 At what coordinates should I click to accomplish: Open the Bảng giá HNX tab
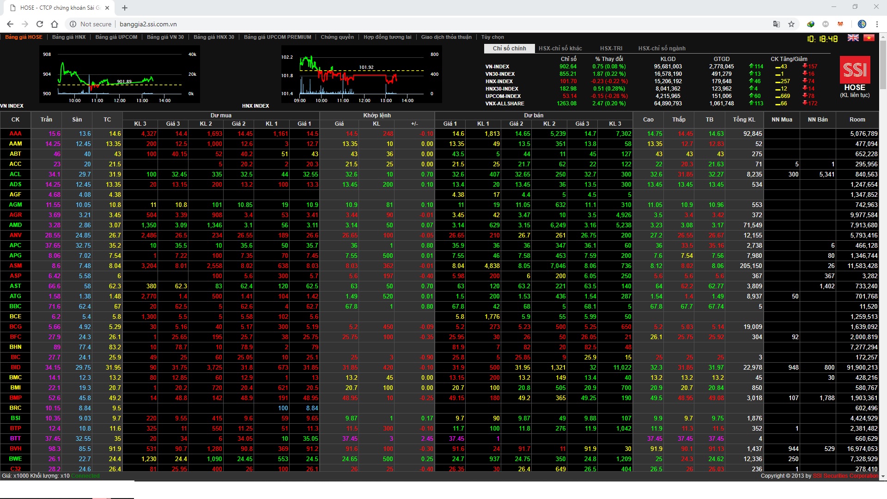pos(69,37)
